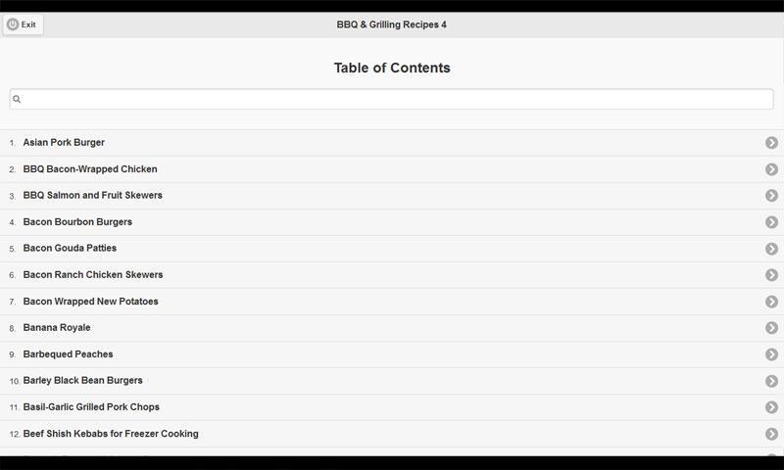
Task: Tap arrow icon next to Bacon Bourbon Burgers
Action: pos(771,222)
